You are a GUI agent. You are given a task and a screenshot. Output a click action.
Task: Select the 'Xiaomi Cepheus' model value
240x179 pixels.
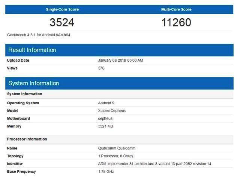112,111
